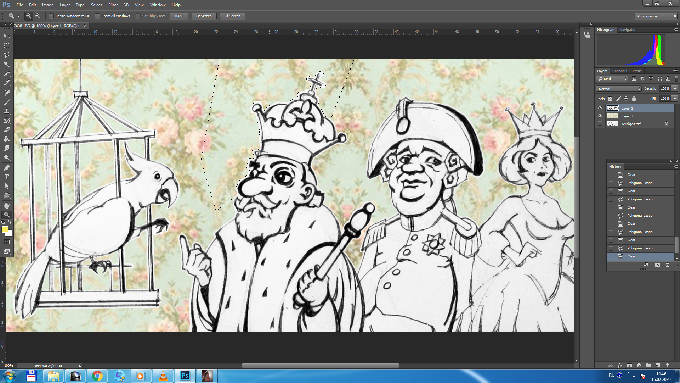Screen dimensions: 680x383
Task: Select the Paint Bucket tool
Action: click(7, 139)
